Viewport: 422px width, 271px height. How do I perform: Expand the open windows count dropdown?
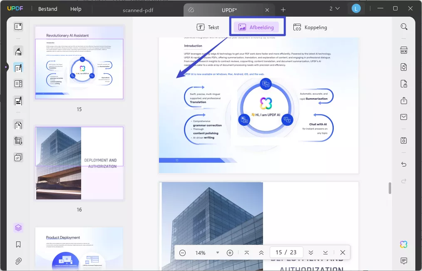(x=334, y=9)
